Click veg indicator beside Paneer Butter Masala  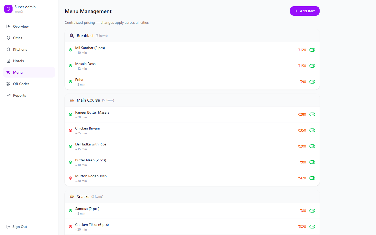pos(70,114)
